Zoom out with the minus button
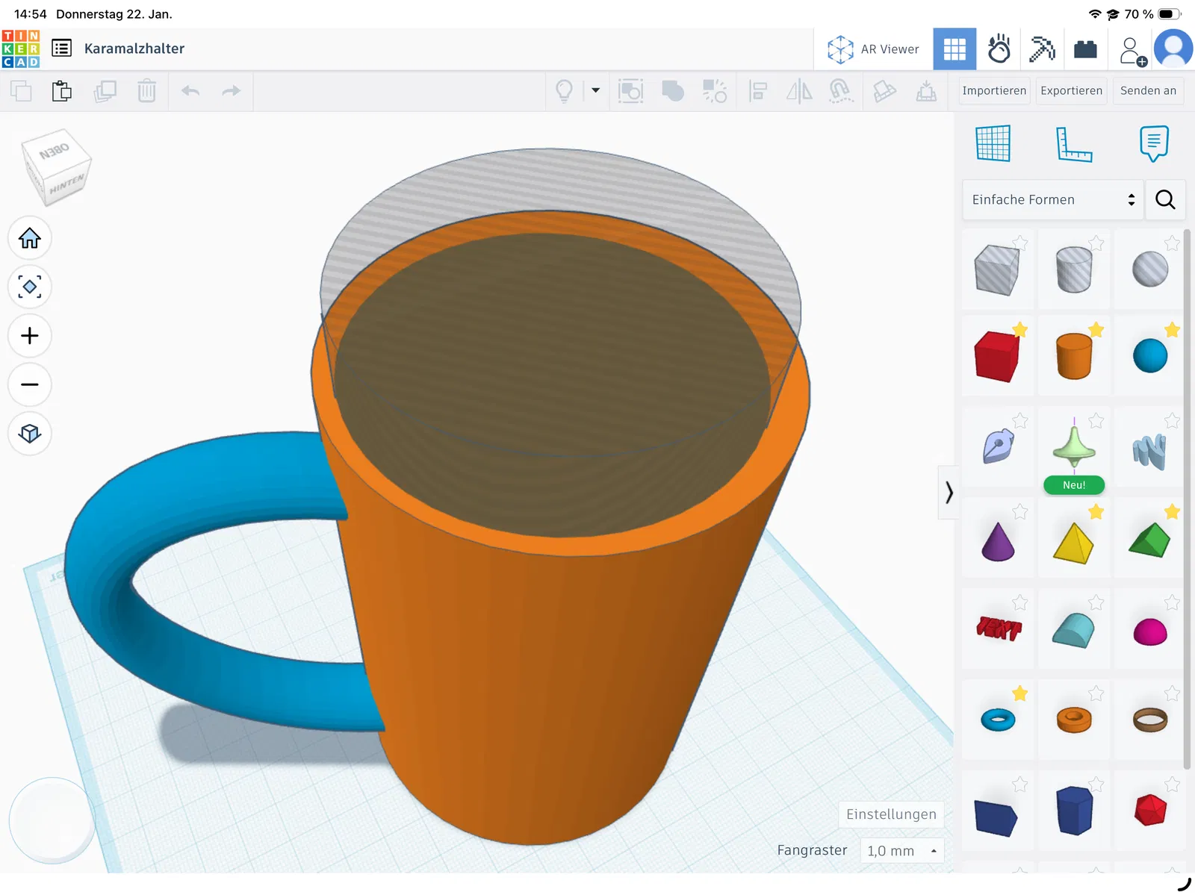This screenshot has width=1195, height=895. click(x=30, y=384)
